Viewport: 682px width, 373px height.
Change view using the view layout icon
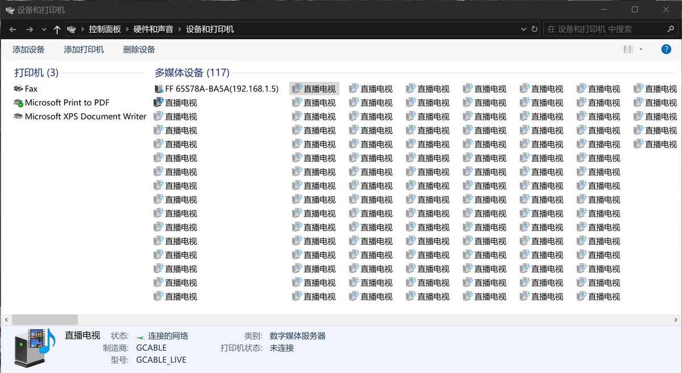coord(629,49)
